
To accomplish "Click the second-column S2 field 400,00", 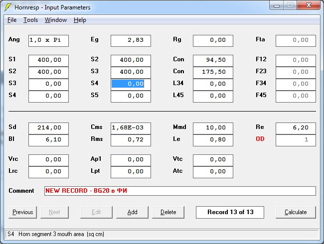I will click(x=131, y=61).
